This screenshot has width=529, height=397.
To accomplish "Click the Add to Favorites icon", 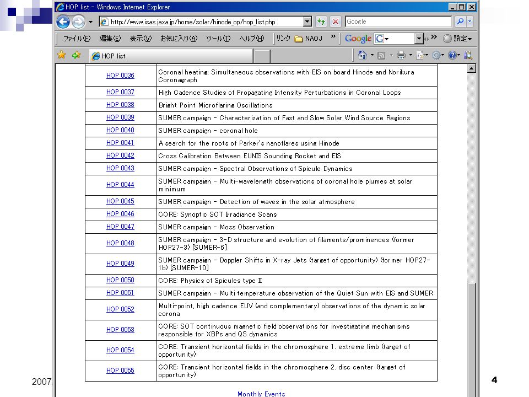I will coord(76,55).
